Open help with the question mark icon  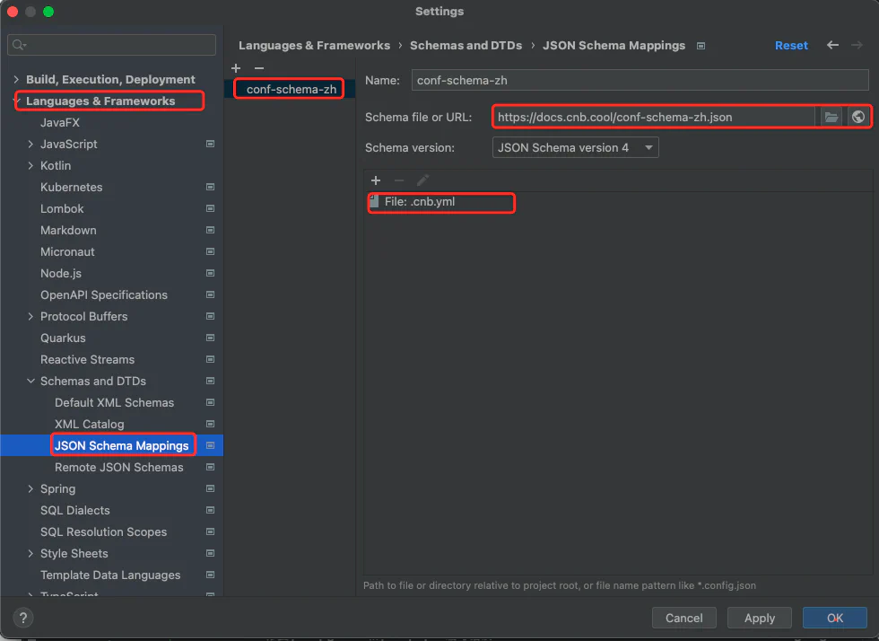point(23,618)
